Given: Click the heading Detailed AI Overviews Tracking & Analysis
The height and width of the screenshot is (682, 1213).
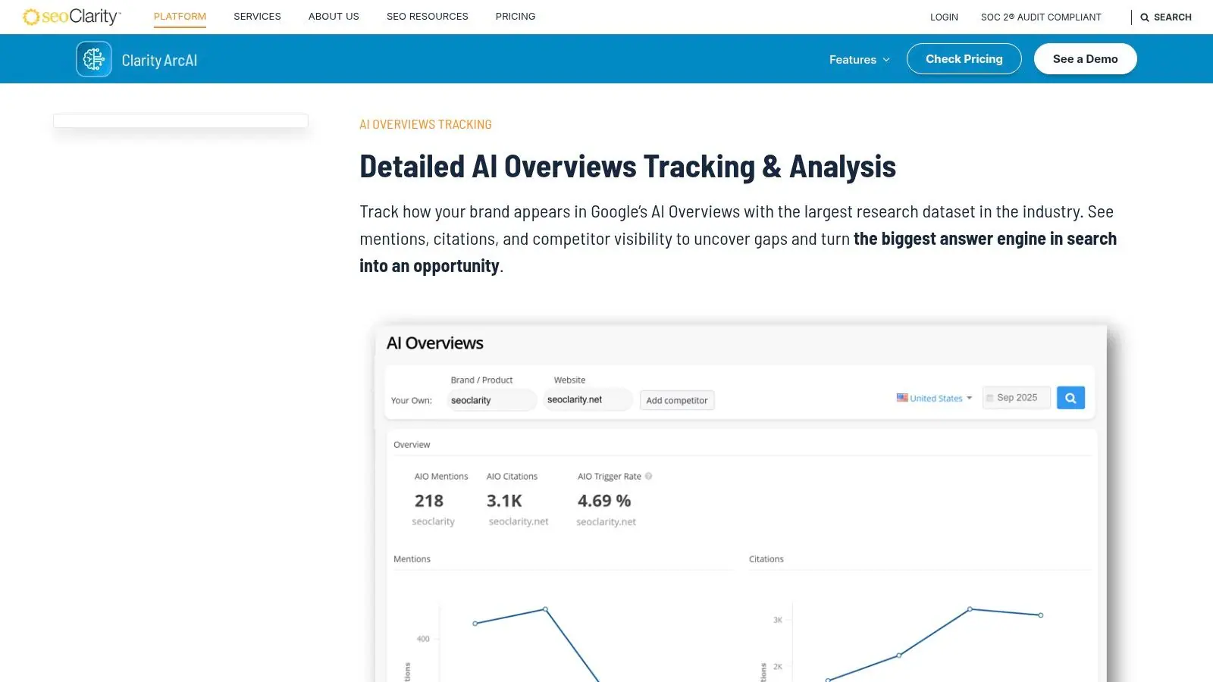Looking at the screenshot, I should [x=628, y=167].
